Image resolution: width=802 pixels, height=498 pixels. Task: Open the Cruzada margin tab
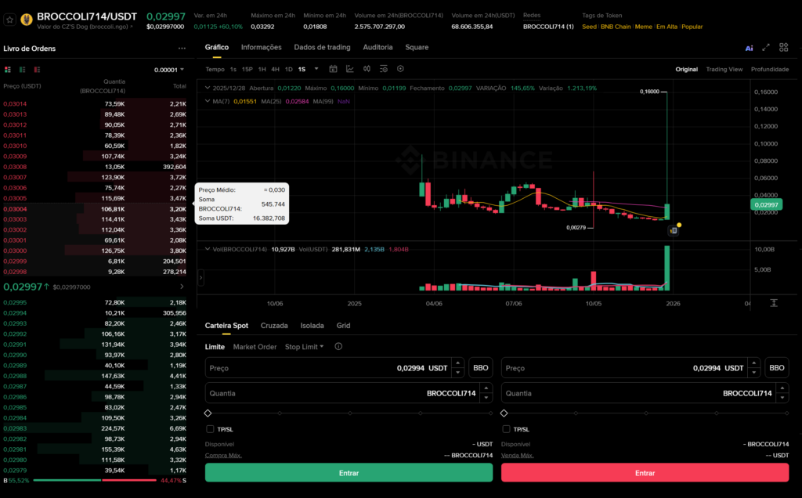(274, 326)
